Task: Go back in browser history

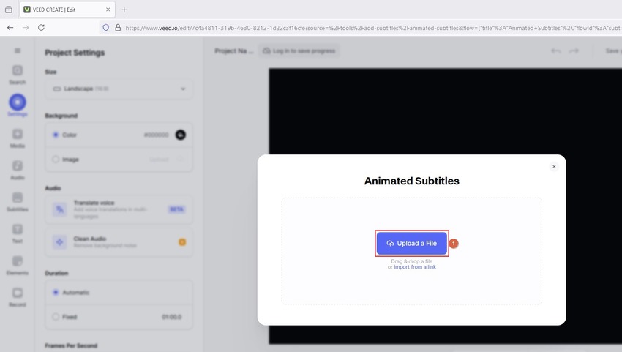Action: (x=10, y=27)
